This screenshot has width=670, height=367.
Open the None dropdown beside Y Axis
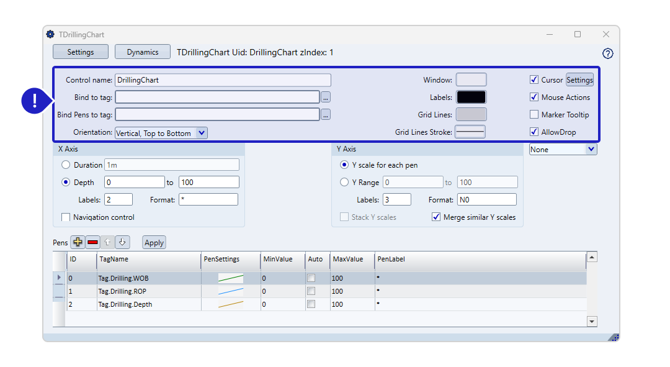point(590,149)
